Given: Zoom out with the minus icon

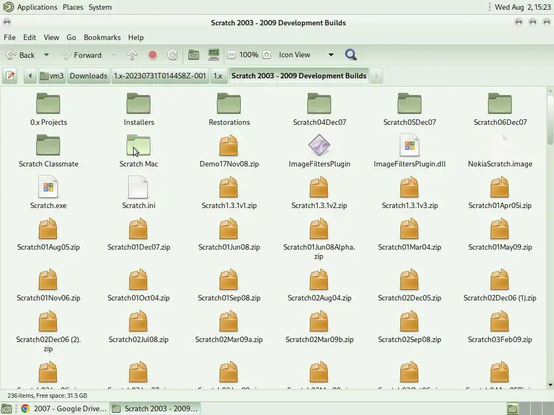Looking at the screenshot, I should 232,55.
